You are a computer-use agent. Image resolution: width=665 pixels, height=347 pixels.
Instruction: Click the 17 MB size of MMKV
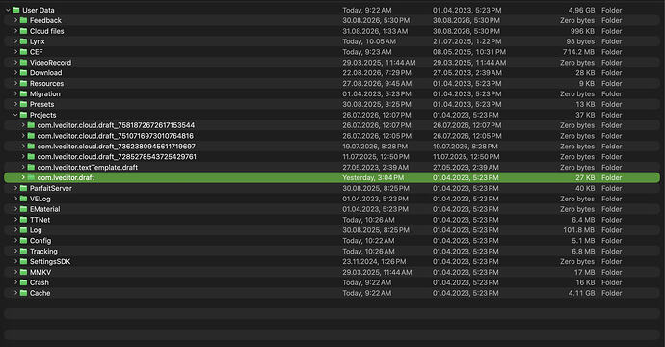[584, 272]
